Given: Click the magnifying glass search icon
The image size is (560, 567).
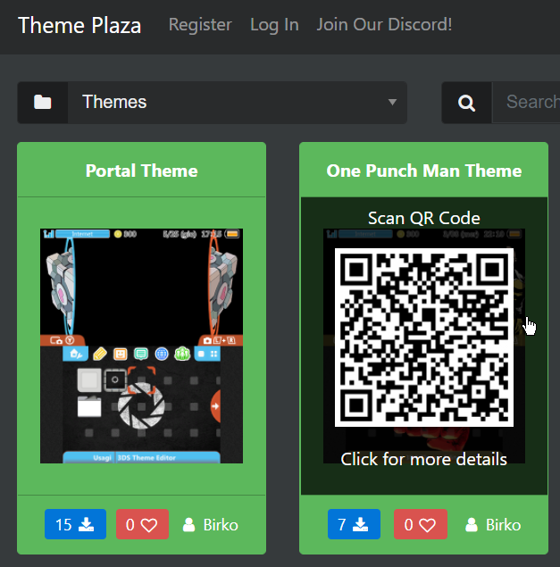Looking at the screenshot, I should [466, 103].
